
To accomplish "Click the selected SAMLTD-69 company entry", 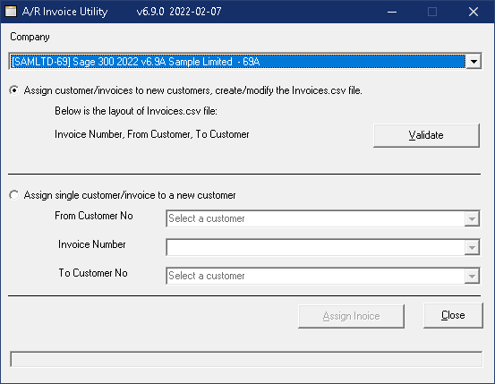I will tap(238, 61).
